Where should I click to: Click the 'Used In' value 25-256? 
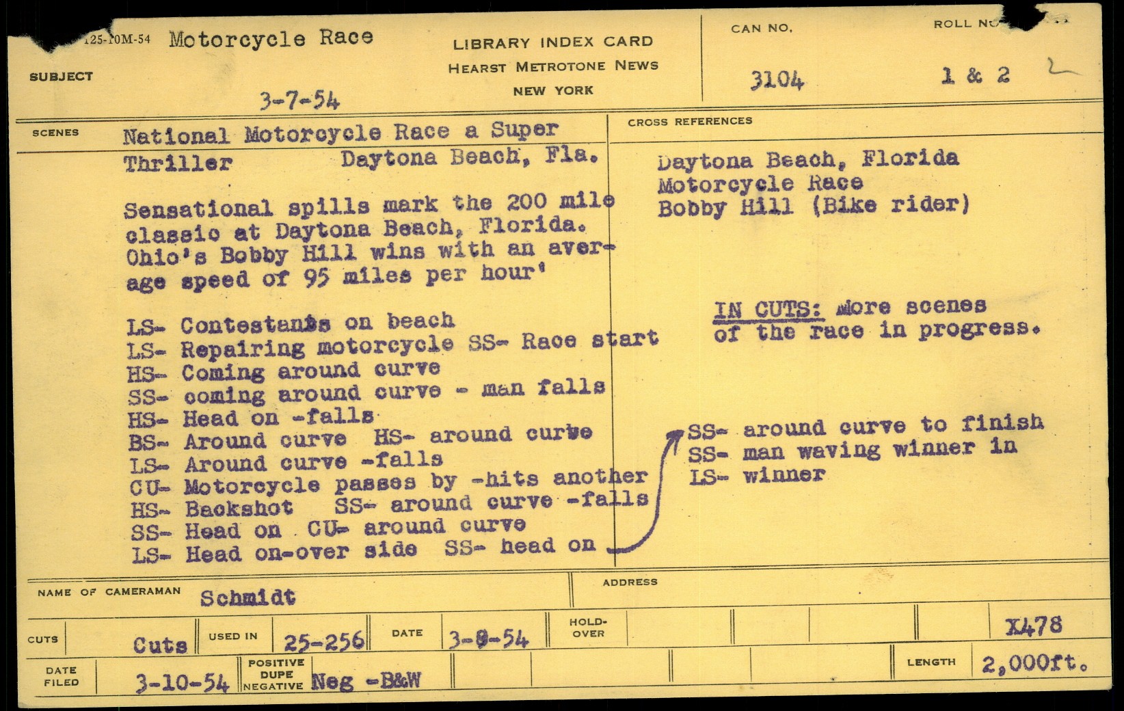324,641
